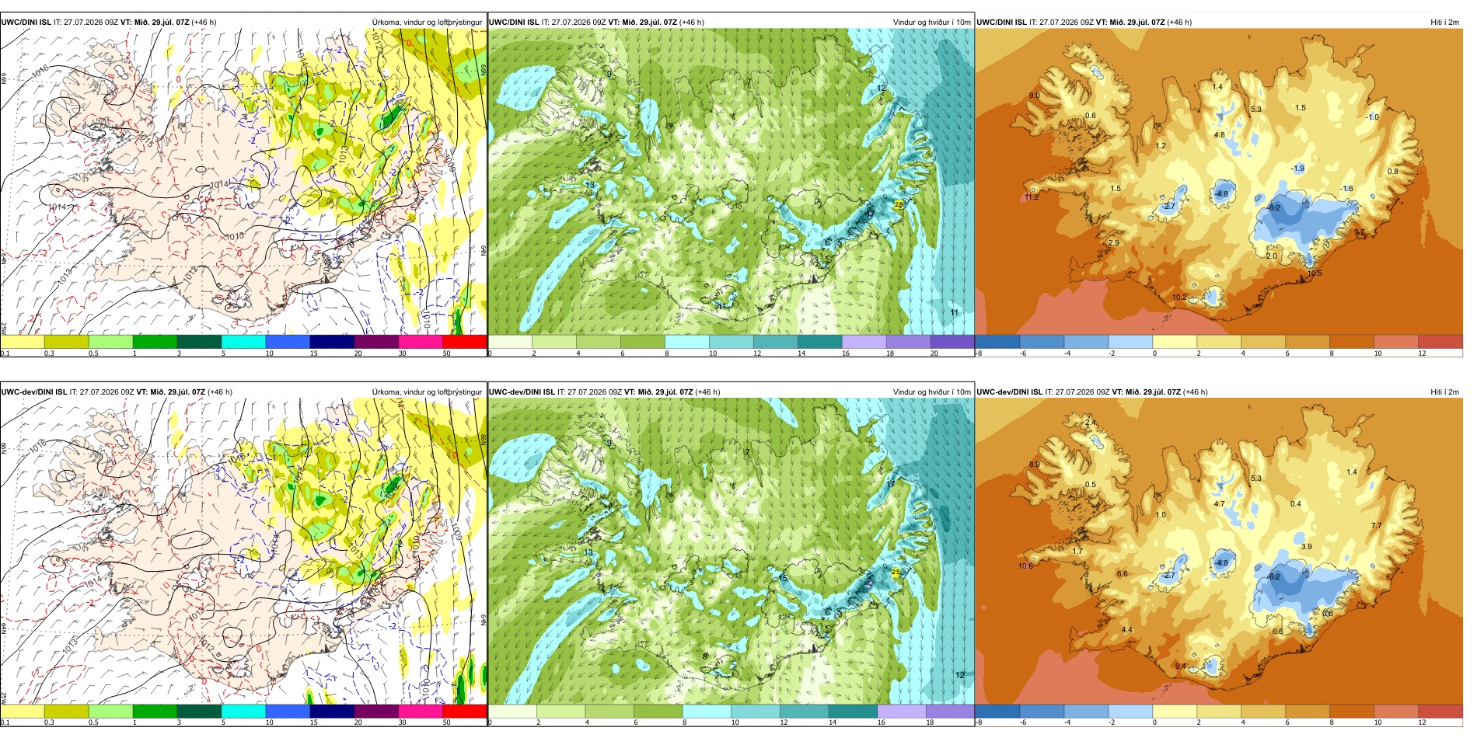Click the 1016 isobar label on UWC pressure map
Image resolution: width=1477 pixels, height=738 pixels.
40,70
